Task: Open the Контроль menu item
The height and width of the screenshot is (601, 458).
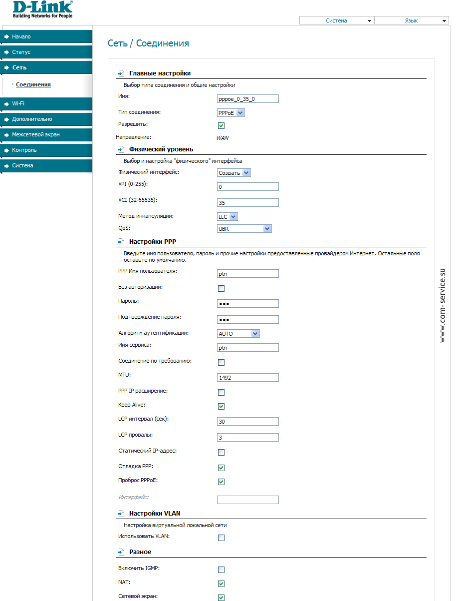Action: click(x=46, y=150)
